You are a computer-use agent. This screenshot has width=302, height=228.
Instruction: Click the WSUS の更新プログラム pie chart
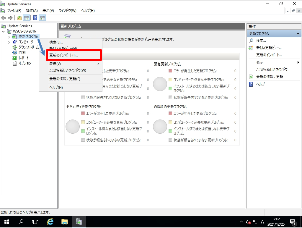click(x=160, y=127)
